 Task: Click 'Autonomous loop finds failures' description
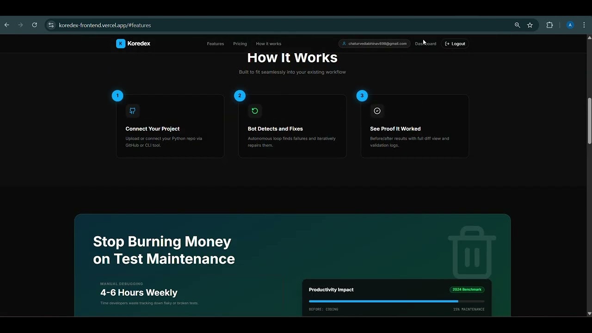click(x=292, y=142)
